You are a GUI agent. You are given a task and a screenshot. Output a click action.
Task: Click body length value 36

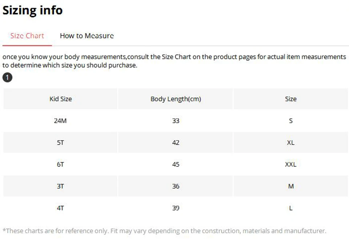pyautogui.click(x=176, y=186)
